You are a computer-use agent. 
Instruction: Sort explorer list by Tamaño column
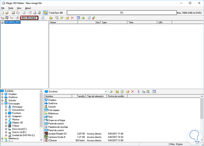pyautogui.click(x=79, y=96)
